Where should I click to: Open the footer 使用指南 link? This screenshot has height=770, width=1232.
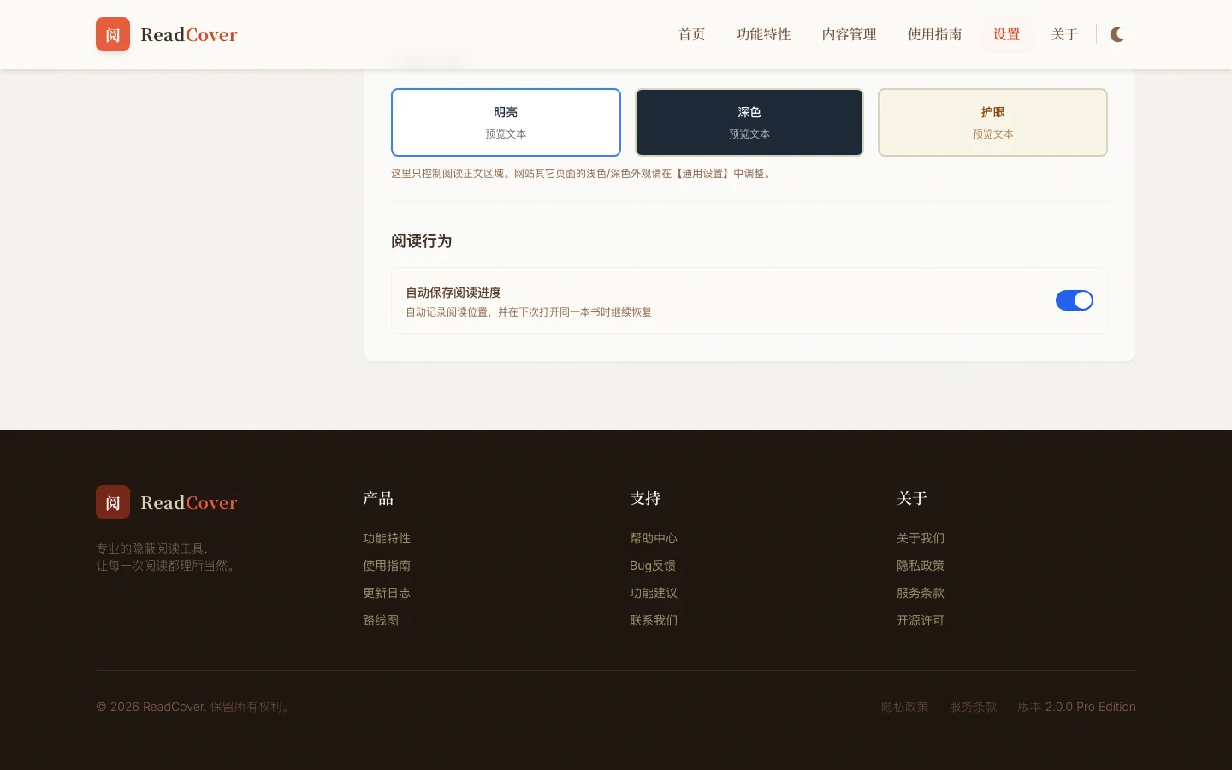[387, 566]
